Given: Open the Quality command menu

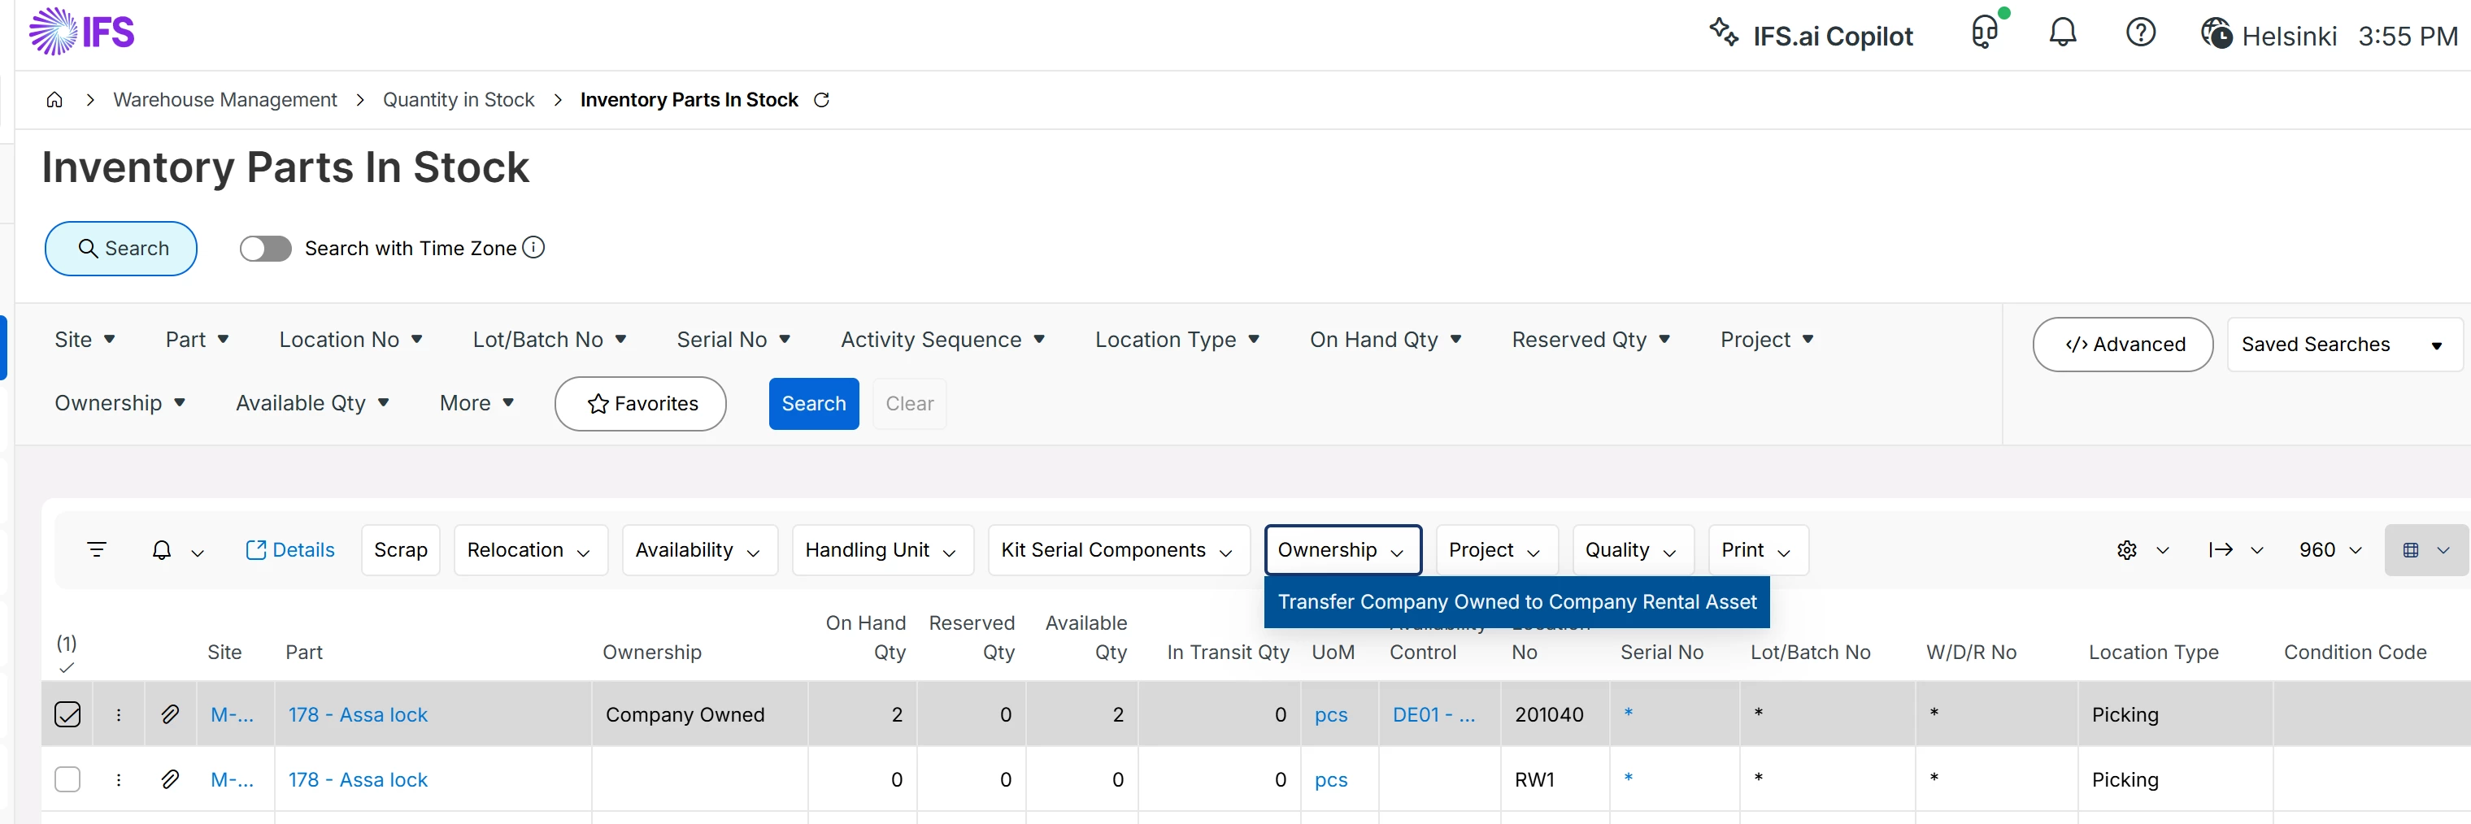Looking at the screenshot, I should pyautogui.click(x=1629, y=550).
